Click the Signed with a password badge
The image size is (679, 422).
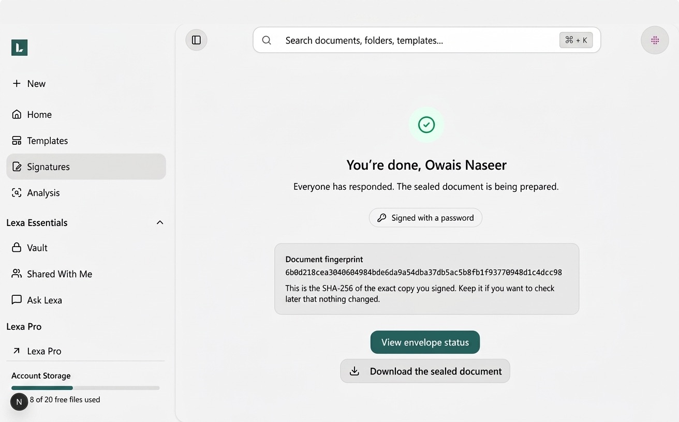[x=425, y=218]
